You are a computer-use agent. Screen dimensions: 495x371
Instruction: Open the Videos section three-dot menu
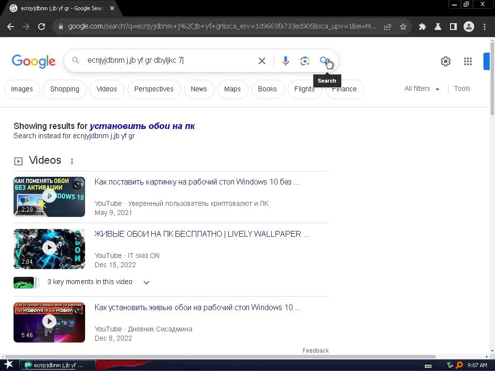coord(72,161)
